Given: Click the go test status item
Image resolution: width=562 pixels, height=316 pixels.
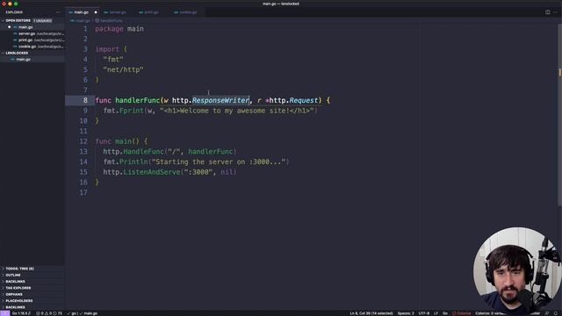Looking at the screenshot, I should (73, 313).
